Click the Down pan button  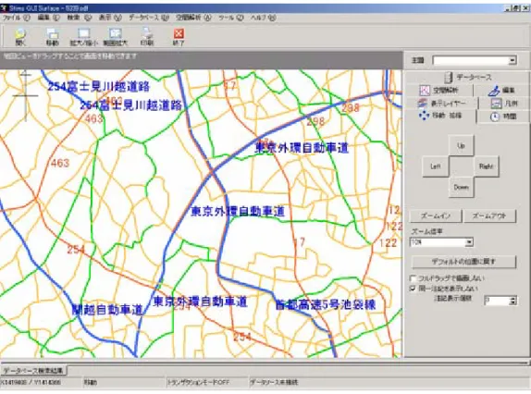(461, 187)
